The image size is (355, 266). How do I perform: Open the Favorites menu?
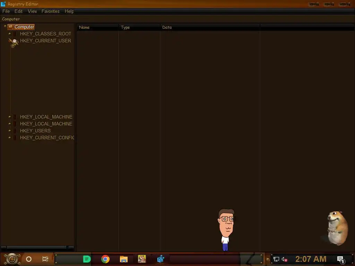point(50,11)
